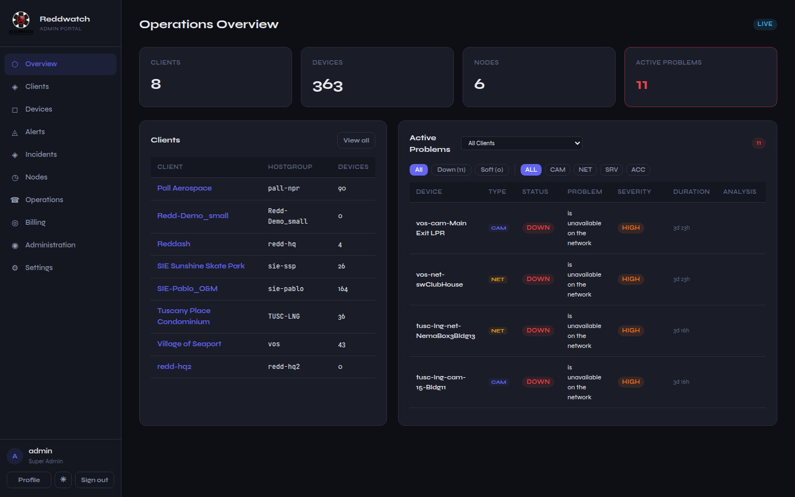Click the Sign out button

(x=94, y=480)
